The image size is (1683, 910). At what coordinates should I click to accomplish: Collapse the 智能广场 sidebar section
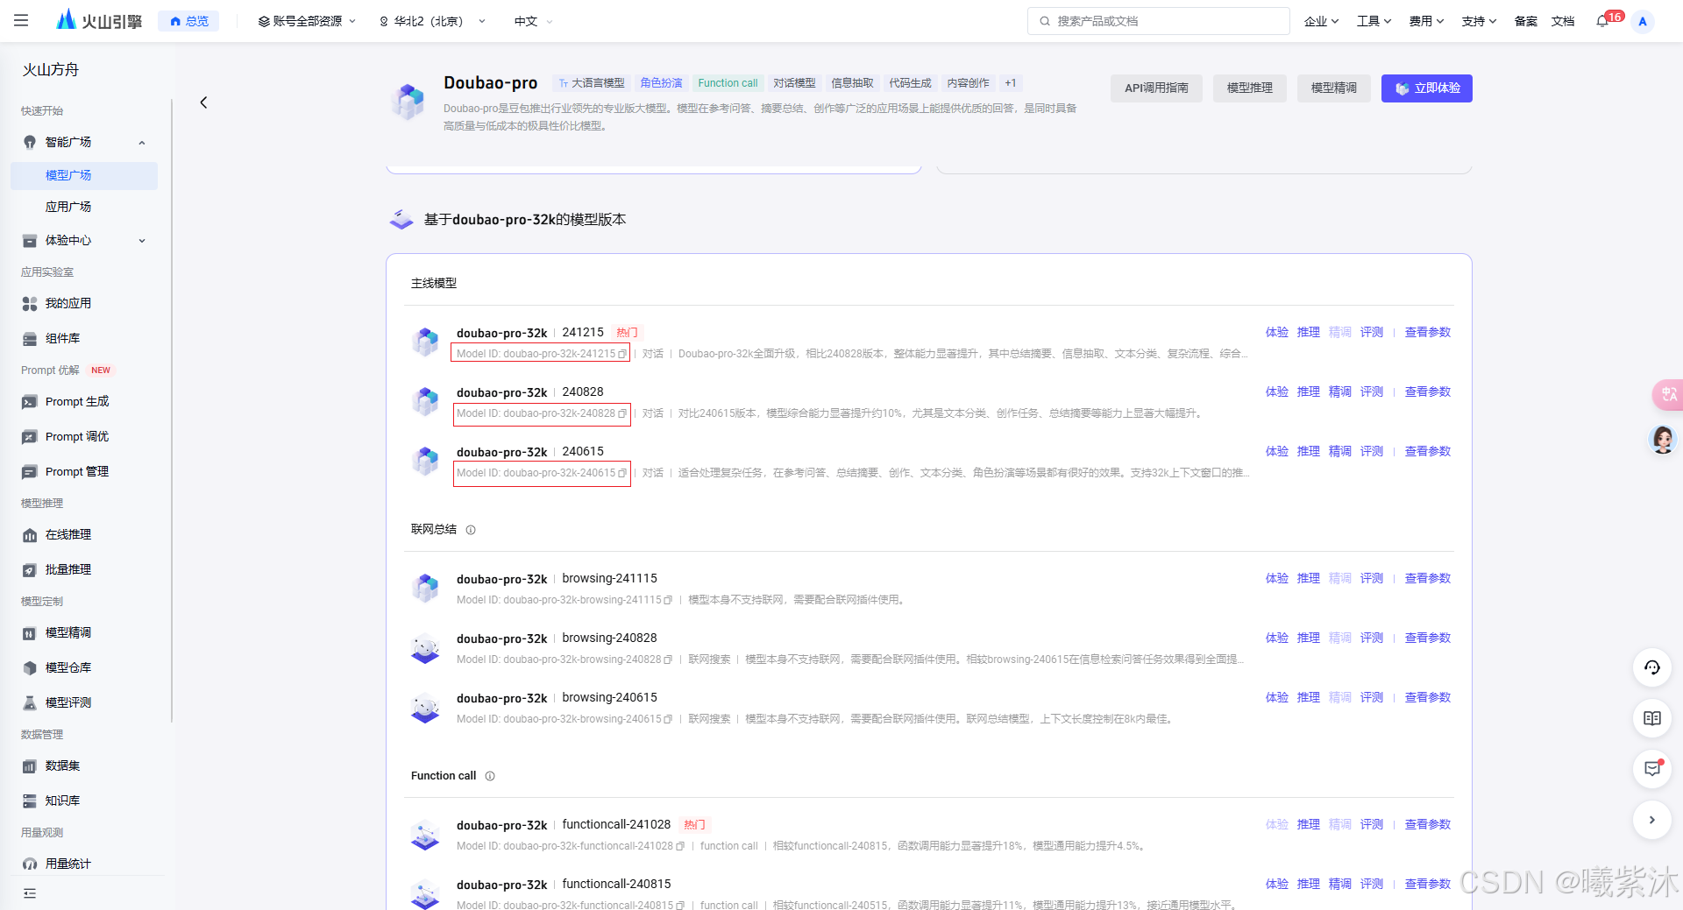pyautogui.click(x=142, y=142)
